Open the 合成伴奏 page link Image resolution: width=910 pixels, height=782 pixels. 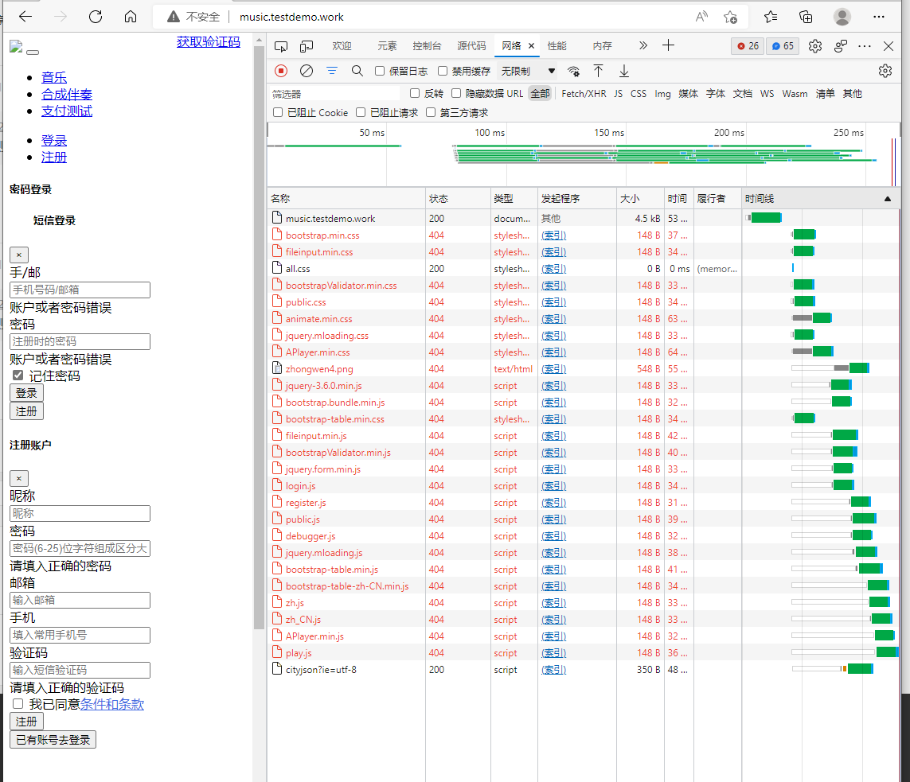[x=67, y=95]
